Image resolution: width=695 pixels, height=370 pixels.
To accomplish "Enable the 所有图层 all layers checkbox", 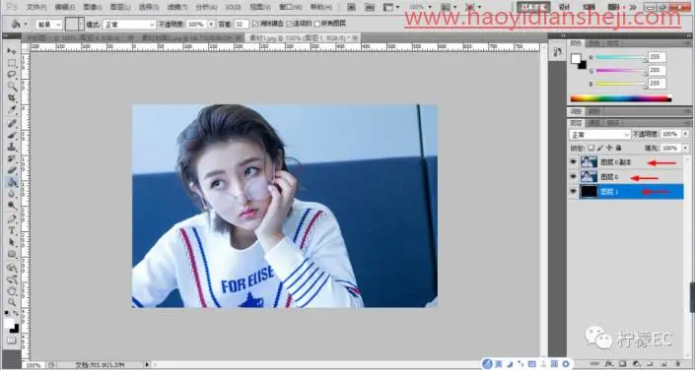I will (317, 24).
